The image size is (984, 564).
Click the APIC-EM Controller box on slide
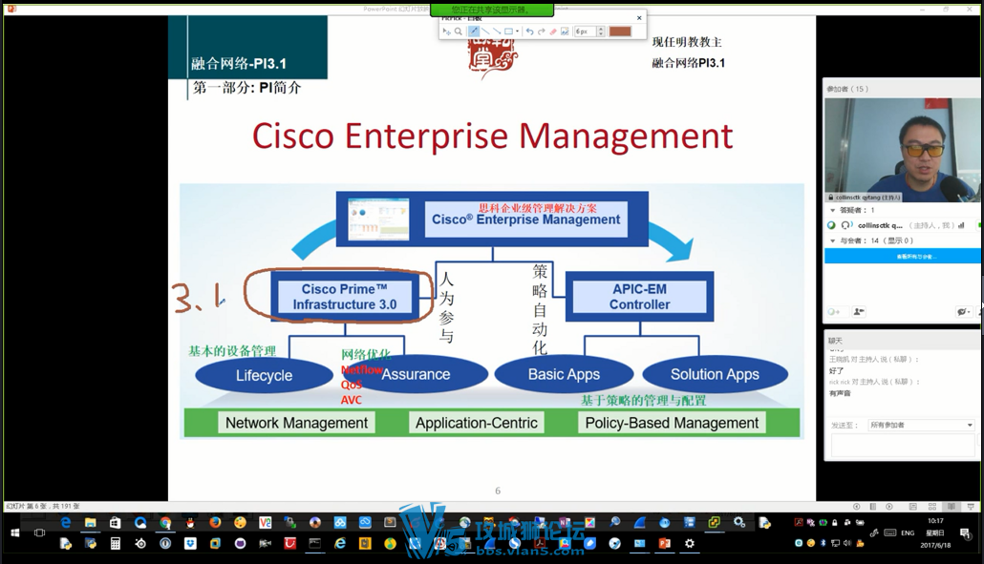(x=639, y=297)
